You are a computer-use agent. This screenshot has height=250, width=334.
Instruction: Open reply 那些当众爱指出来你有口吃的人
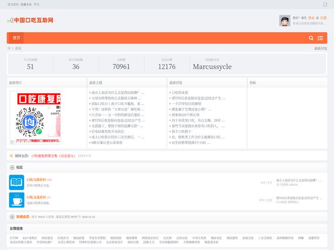[x=198, y=126]
